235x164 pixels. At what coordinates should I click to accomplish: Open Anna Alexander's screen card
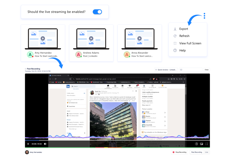pos(140,43)
